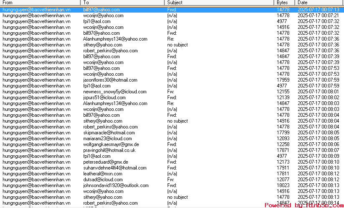Click (n/a) subject in the skipmaracle@hotmail.com row
This screenshot has height=208, width=344.
pos(172,133)
